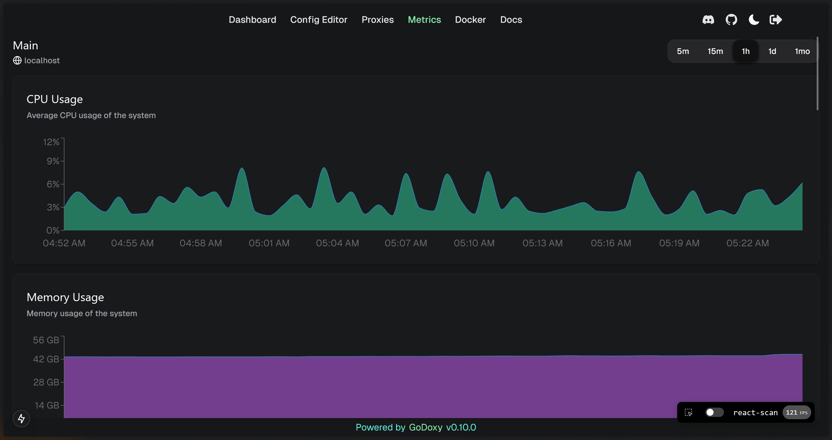The height and width of the screenshot is (440, 832).
Task: Open the Config Editor page
Action: 318,20
